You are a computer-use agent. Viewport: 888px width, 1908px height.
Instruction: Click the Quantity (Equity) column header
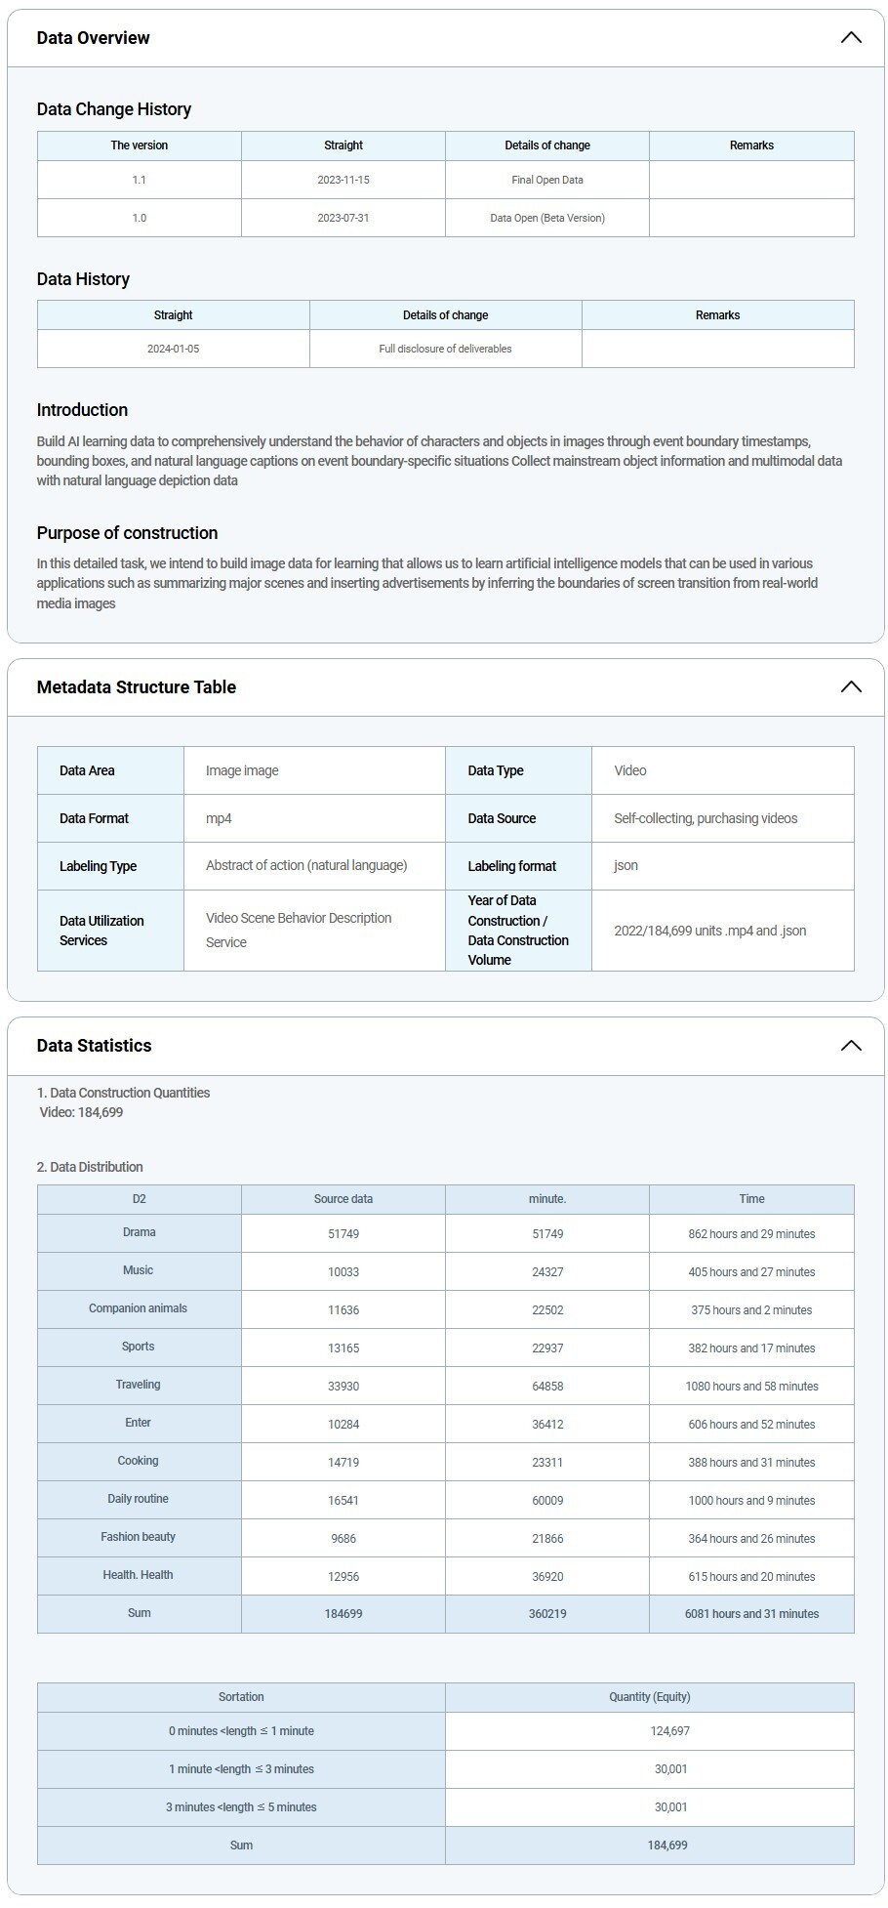pyautogui.click(x=649, y=1697)
